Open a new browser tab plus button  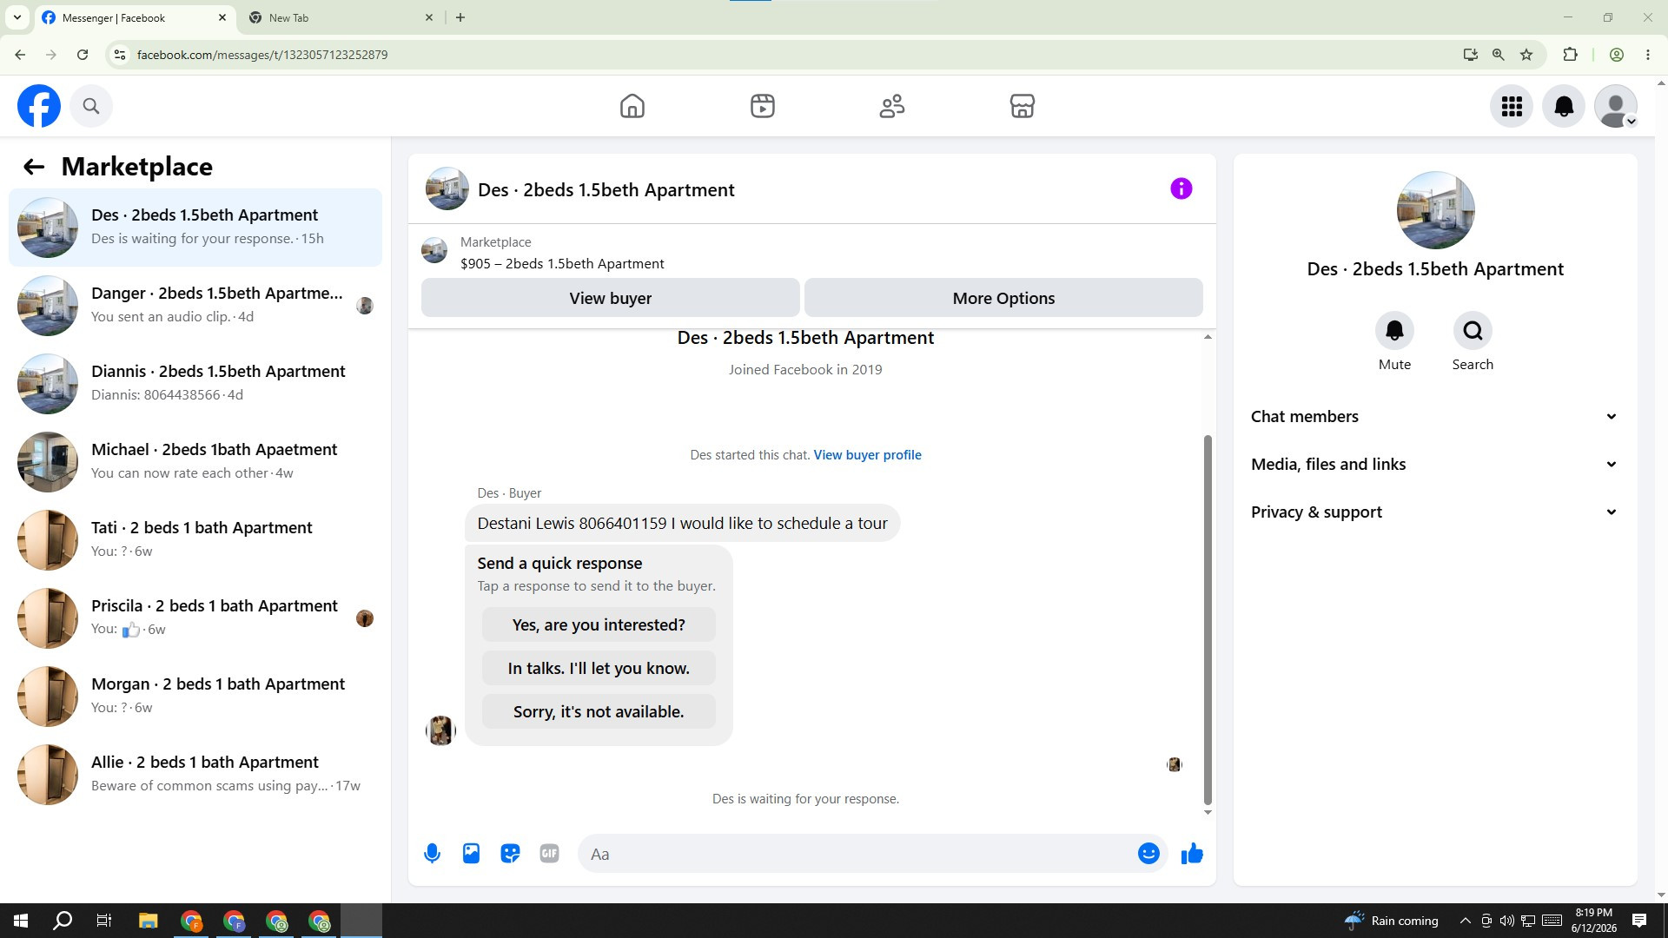[x=460, y=17]
